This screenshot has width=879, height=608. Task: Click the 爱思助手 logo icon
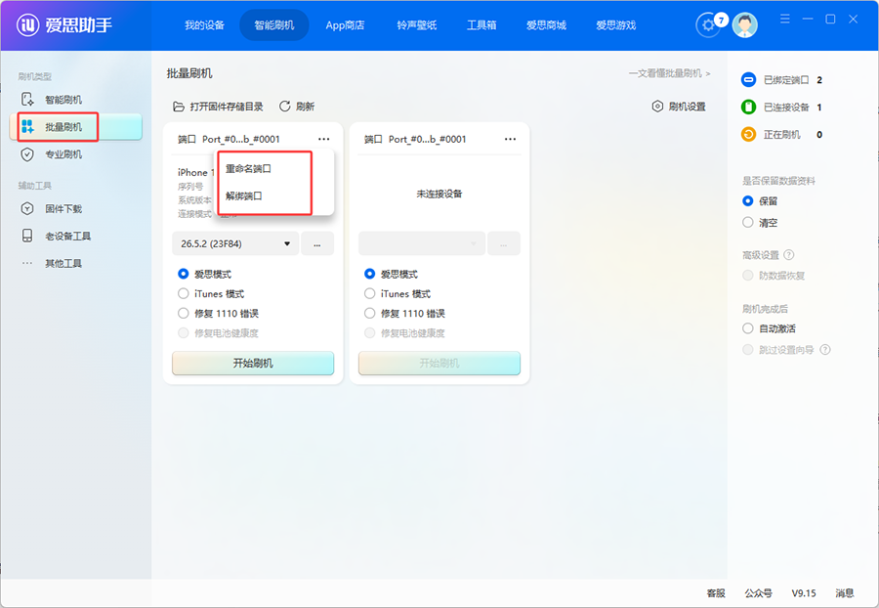click(x=27, y=24)
